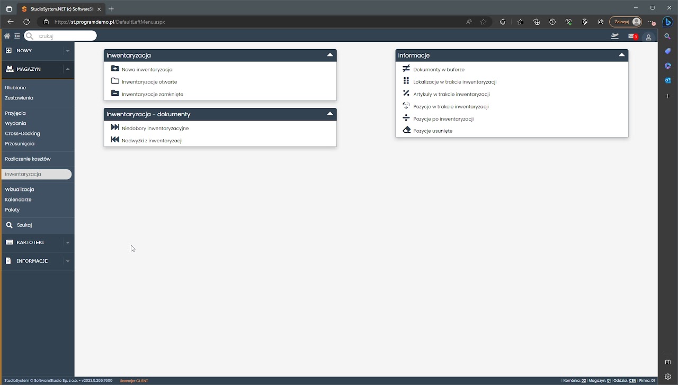
Task: Open Palety menu item
Action: 12,209
